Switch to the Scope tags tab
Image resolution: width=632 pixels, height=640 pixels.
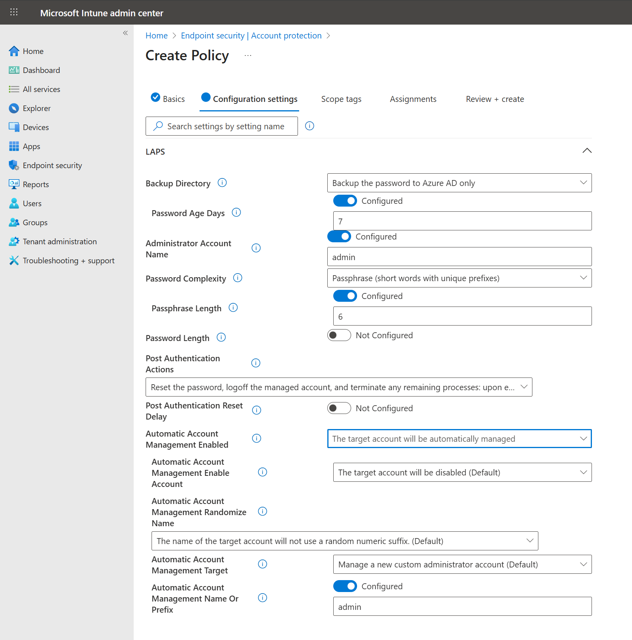(x=341, y=99)
